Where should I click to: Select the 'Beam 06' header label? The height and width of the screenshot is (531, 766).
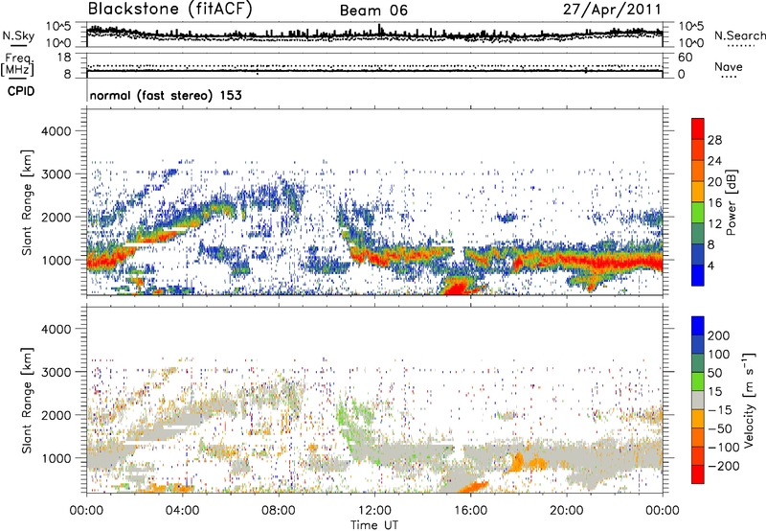click(373, 11)
